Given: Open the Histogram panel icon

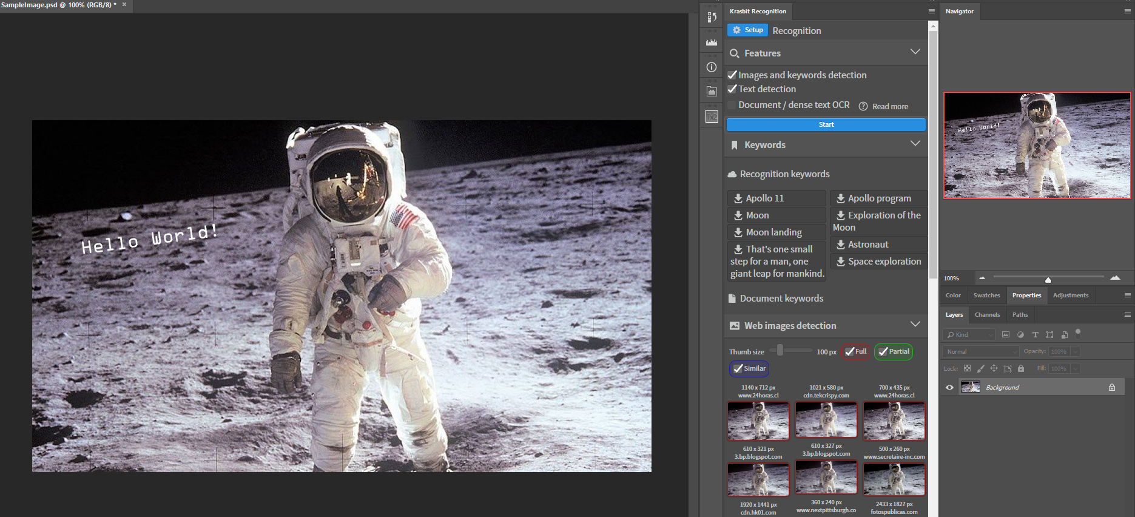Looking at the screenshot, I should point(712,42).
